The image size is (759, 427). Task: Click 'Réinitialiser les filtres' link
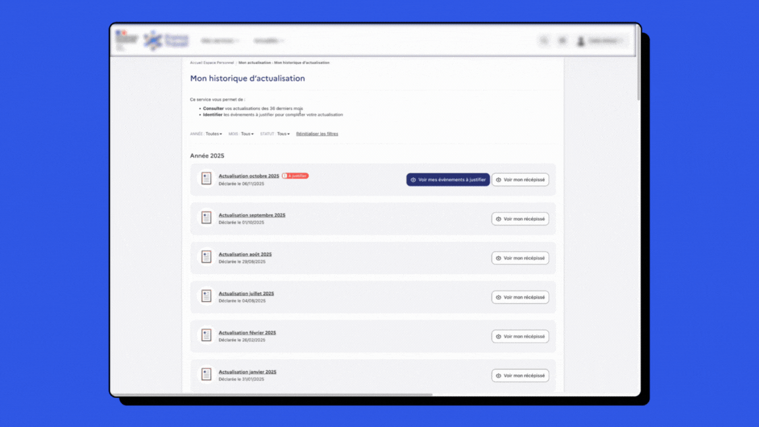click(x=317, y=134)
